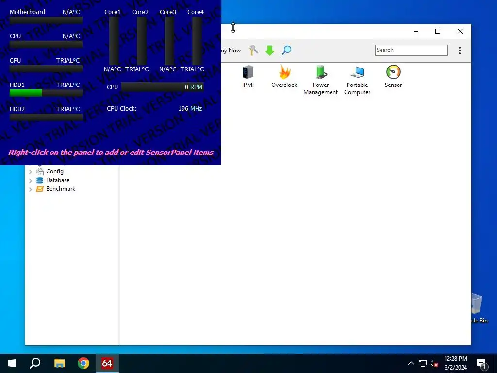
Task: Select Database in the tree
Action: (x=58, y=180)
